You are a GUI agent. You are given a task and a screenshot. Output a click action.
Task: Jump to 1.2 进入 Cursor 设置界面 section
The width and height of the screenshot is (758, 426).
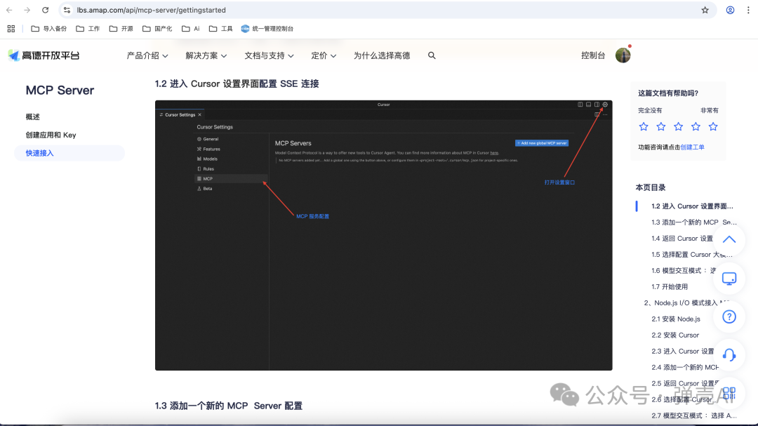(x=692, y=206)
